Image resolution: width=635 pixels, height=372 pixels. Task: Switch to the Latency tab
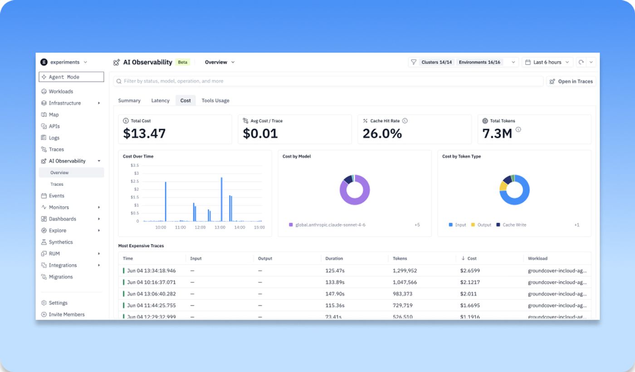160,101
